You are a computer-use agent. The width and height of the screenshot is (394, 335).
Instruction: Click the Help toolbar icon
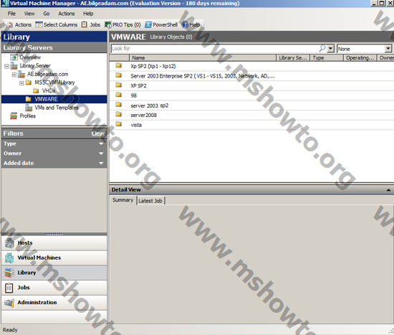pyautogui.click(x=185, y=24)
